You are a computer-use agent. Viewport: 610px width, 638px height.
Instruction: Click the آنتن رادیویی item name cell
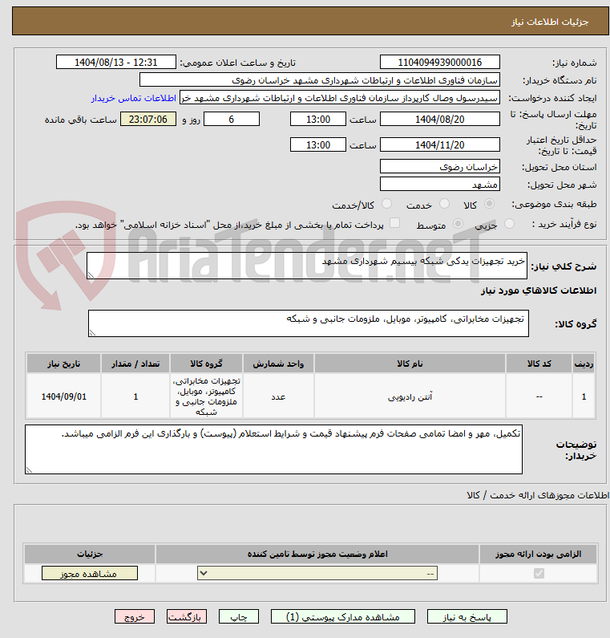coord(410,396)
